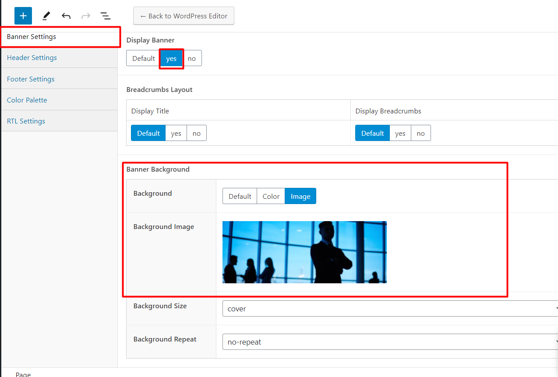Open the list view outline icon

(x=105, y=16)
